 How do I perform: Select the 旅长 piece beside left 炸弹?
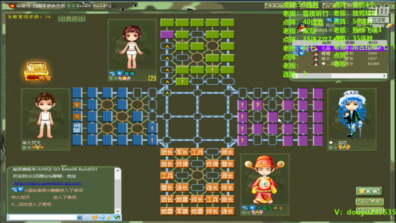click(167, 164)
